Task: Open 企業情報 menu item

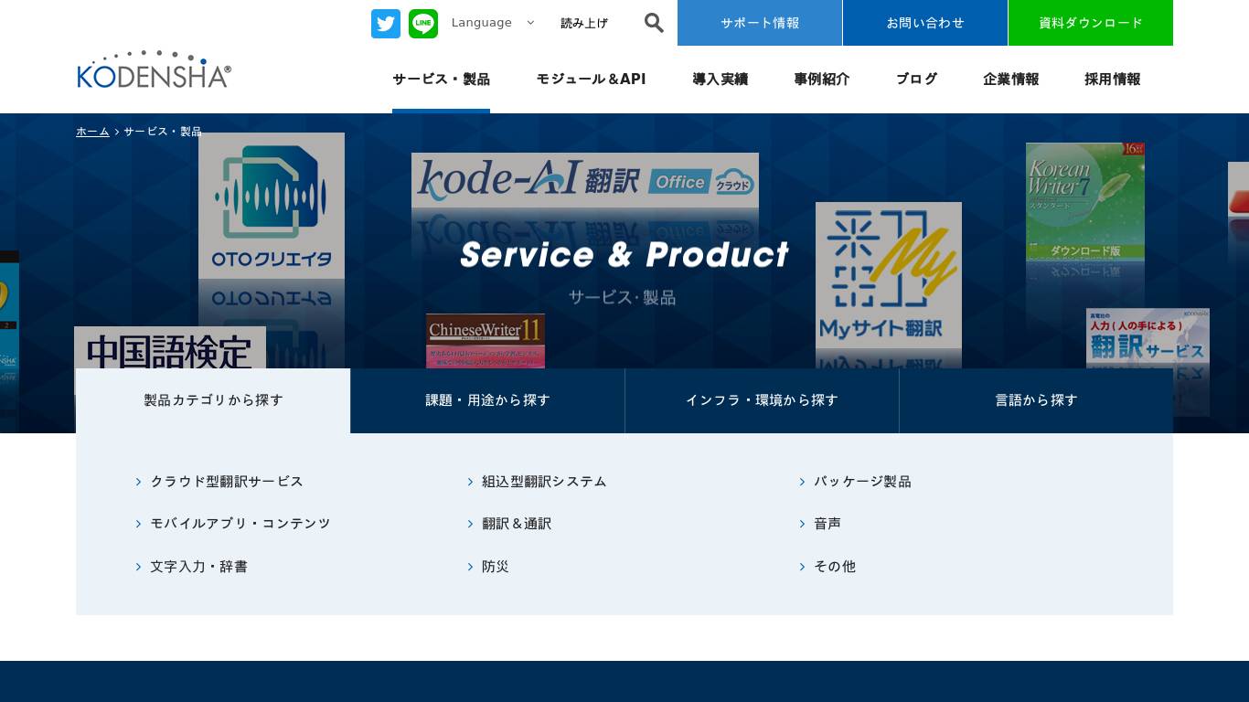Action: pyautogui.click(x=1011, y=79)
